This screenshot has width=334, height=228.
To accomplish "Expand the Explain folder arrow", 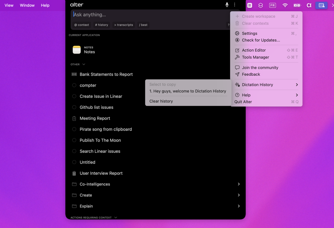I will [x=239, y=206].
